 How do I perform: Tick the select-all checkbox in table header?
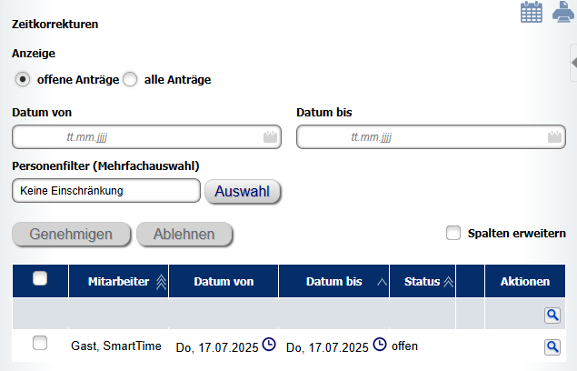coord(40,278)
